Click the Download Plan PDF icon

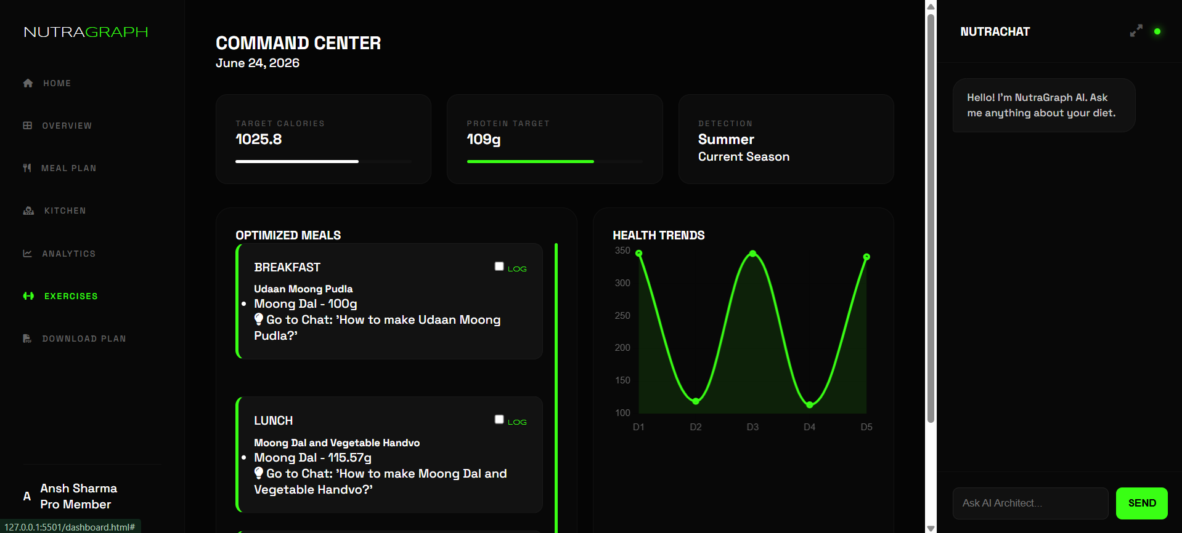(x=27, y=339)
